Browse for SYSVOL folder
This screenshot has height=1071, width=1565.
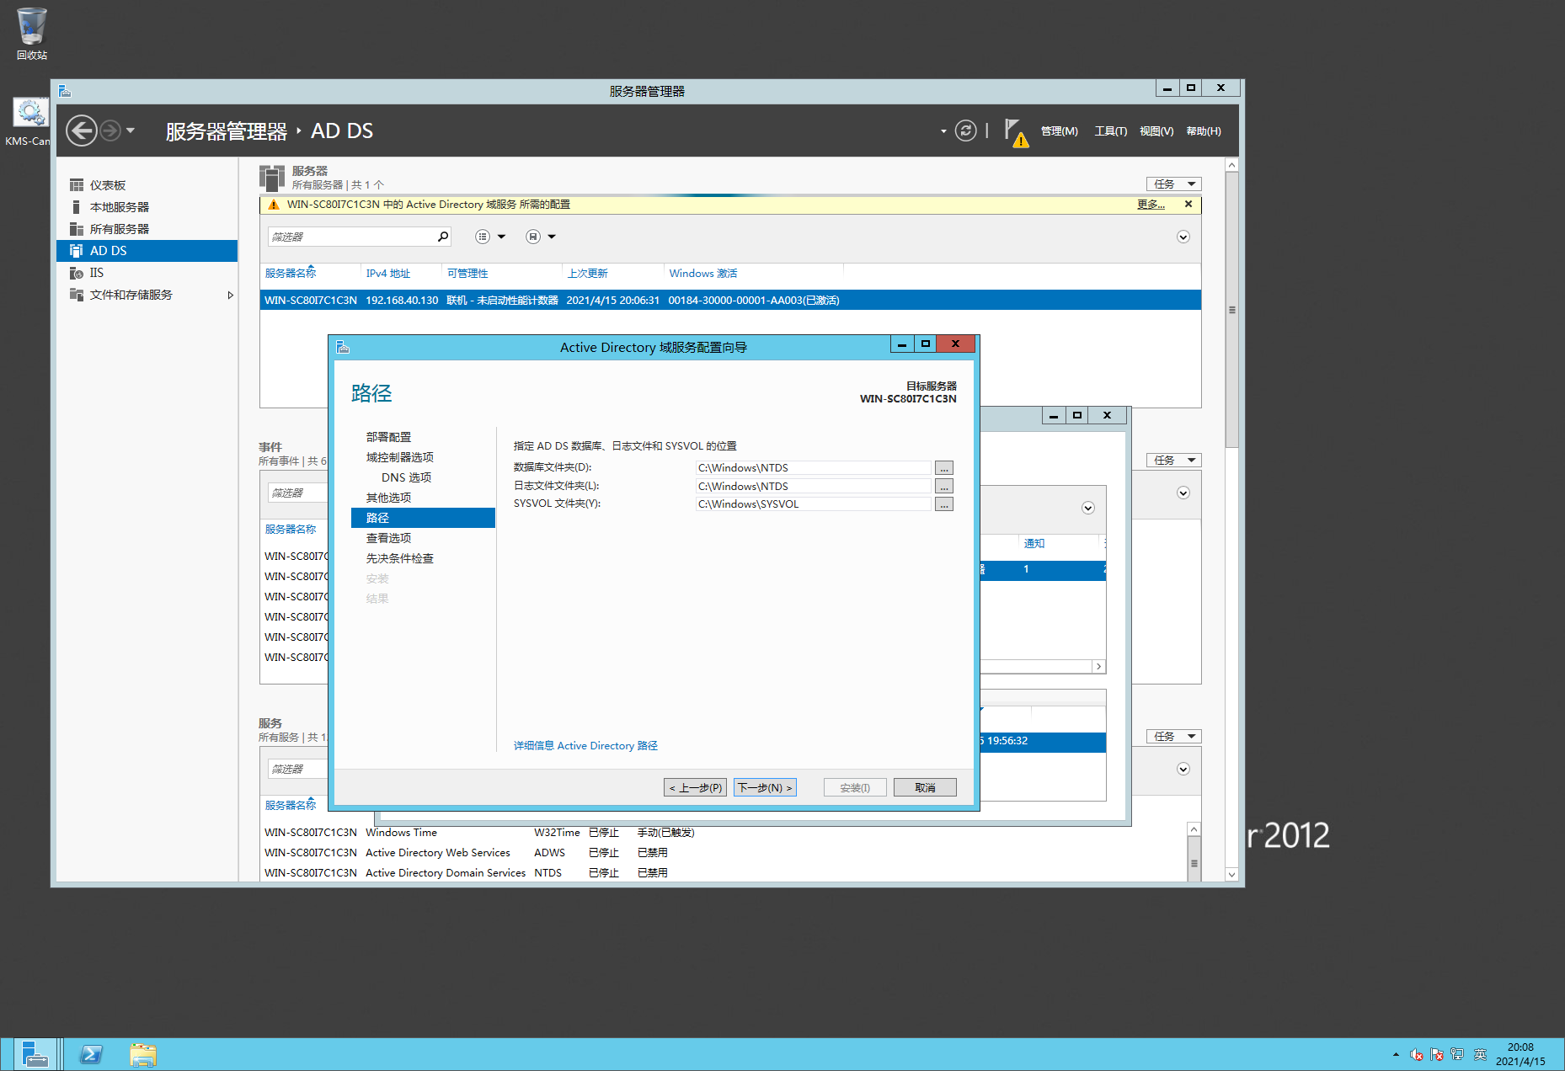944,504
